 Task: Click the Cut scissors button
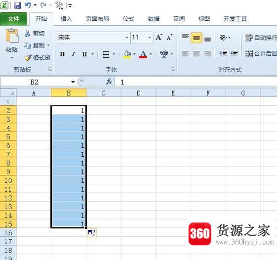tap(35, 33)
